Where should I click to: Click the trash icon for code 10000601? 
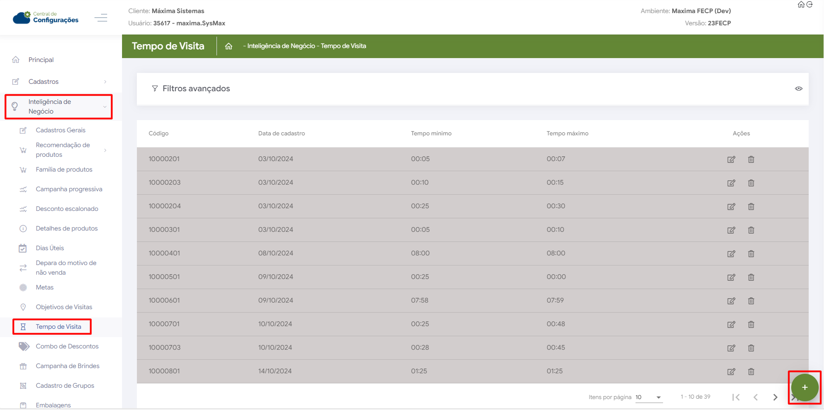coord(751,301)
